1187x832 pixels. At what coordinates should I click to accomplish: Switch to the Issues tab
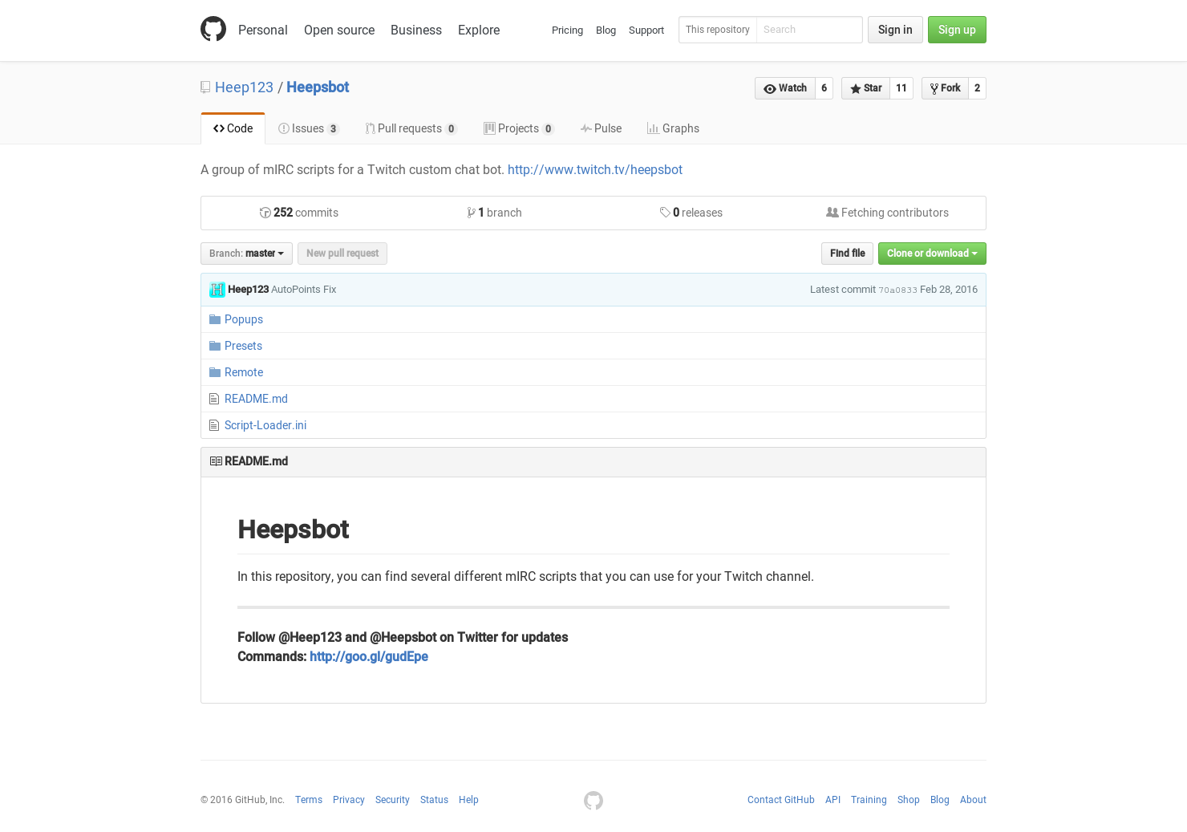(x=307, y=128)
